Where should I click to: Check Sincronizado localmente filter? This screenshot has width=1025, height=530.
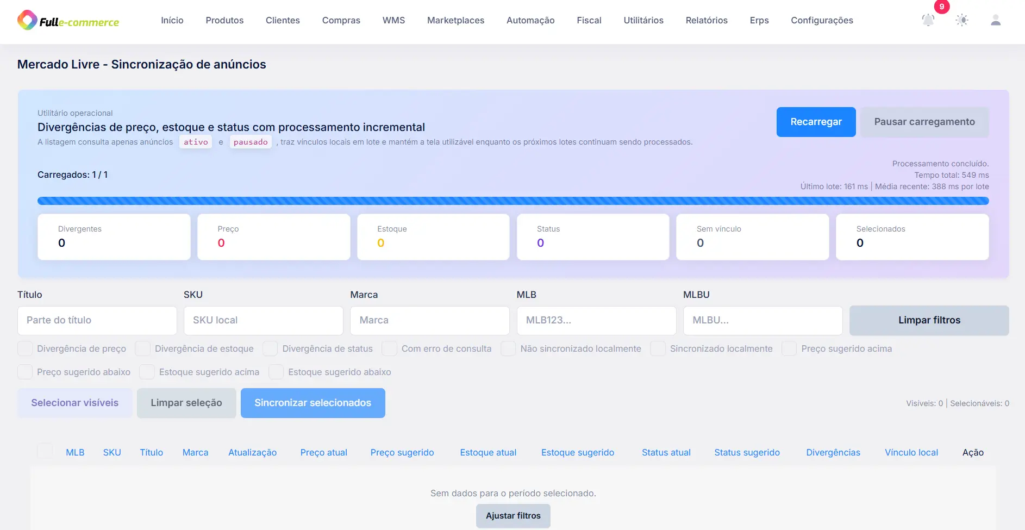[x=658, y=348]
